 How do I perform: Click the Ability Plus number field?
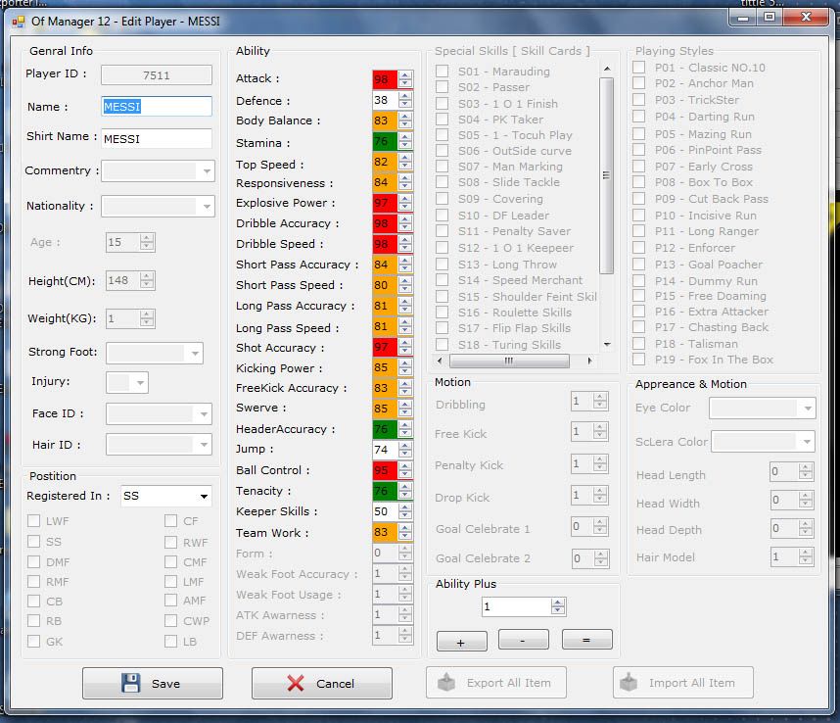(x=514, y=607)
